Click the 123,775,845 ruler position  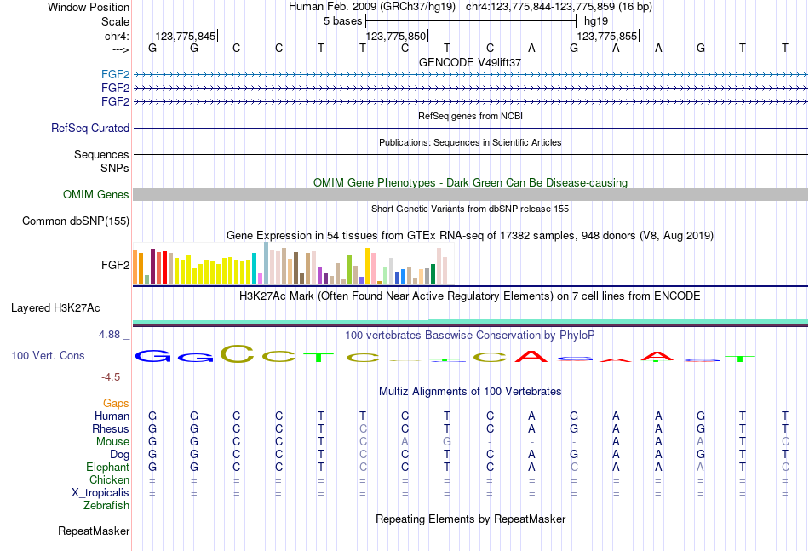tap(186, 36)
